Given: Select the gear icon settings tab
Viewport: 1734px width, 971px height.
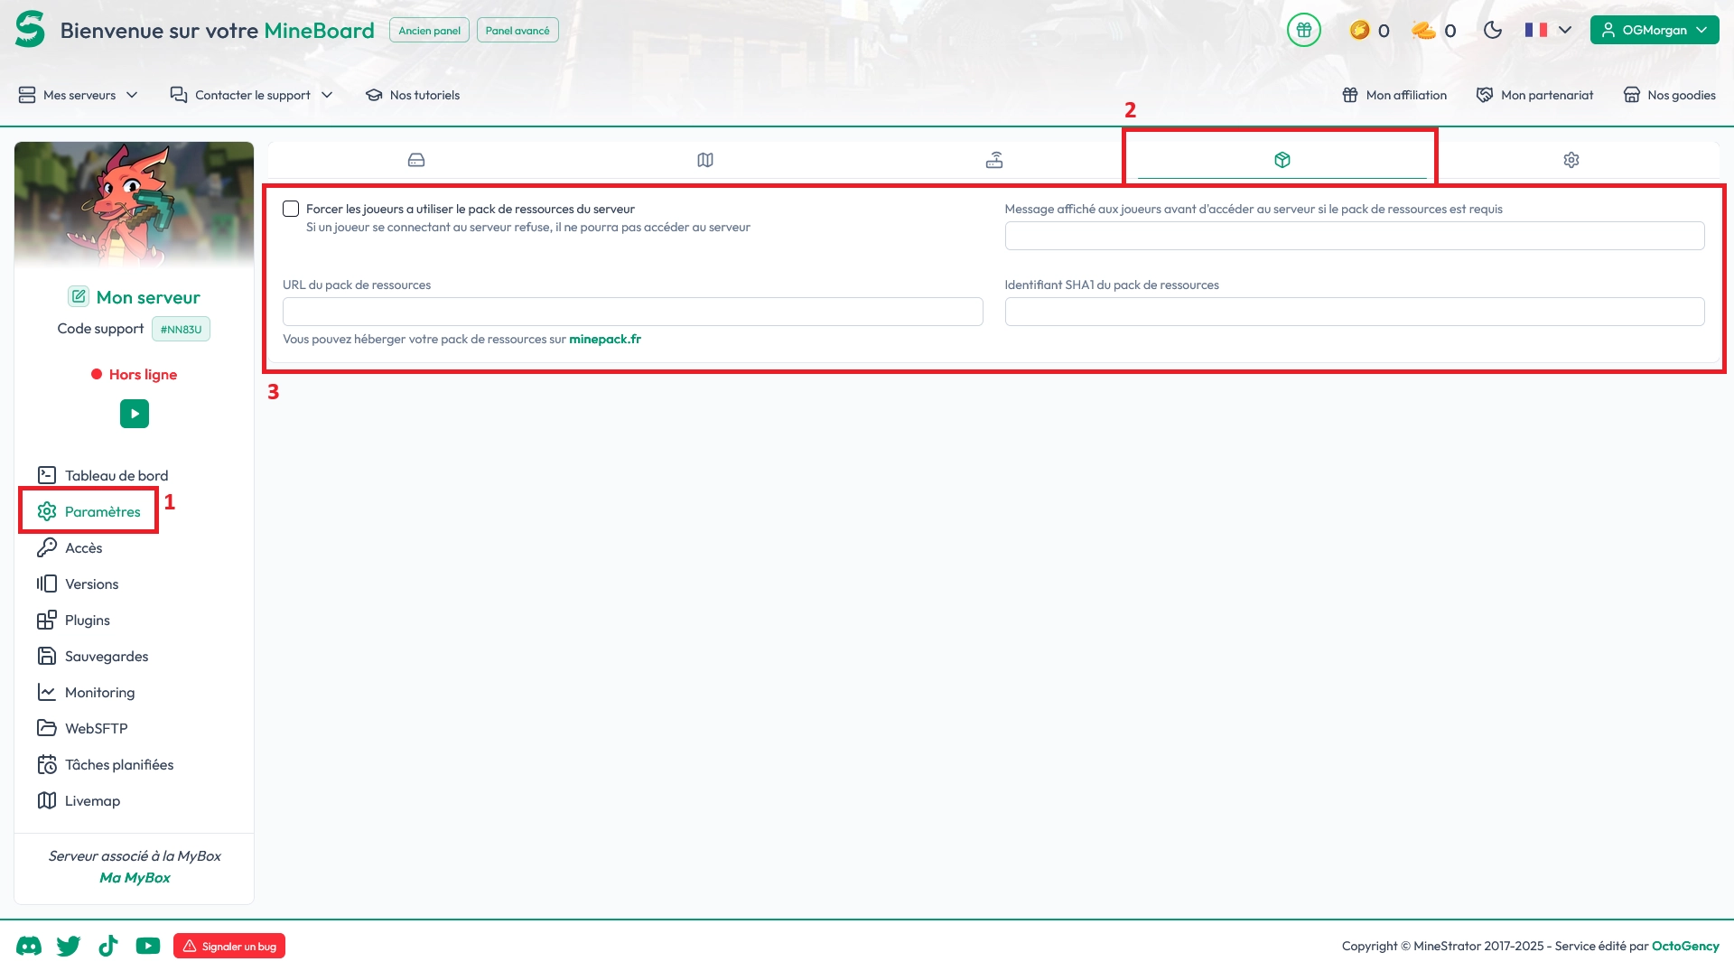Looking at the screenshot, I should (x=1571, y=160).
